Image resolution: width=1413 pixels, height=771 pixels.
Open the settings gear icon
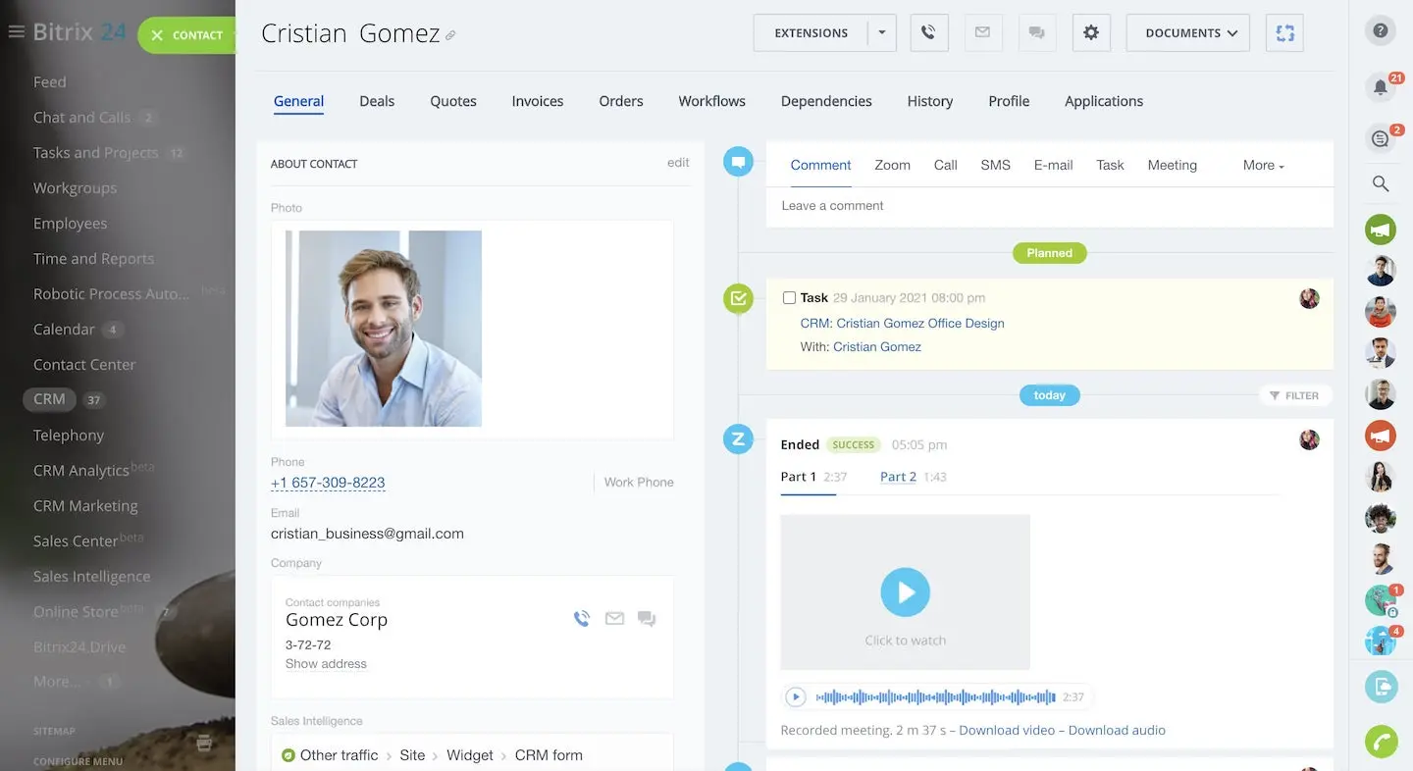point(1090,32)
